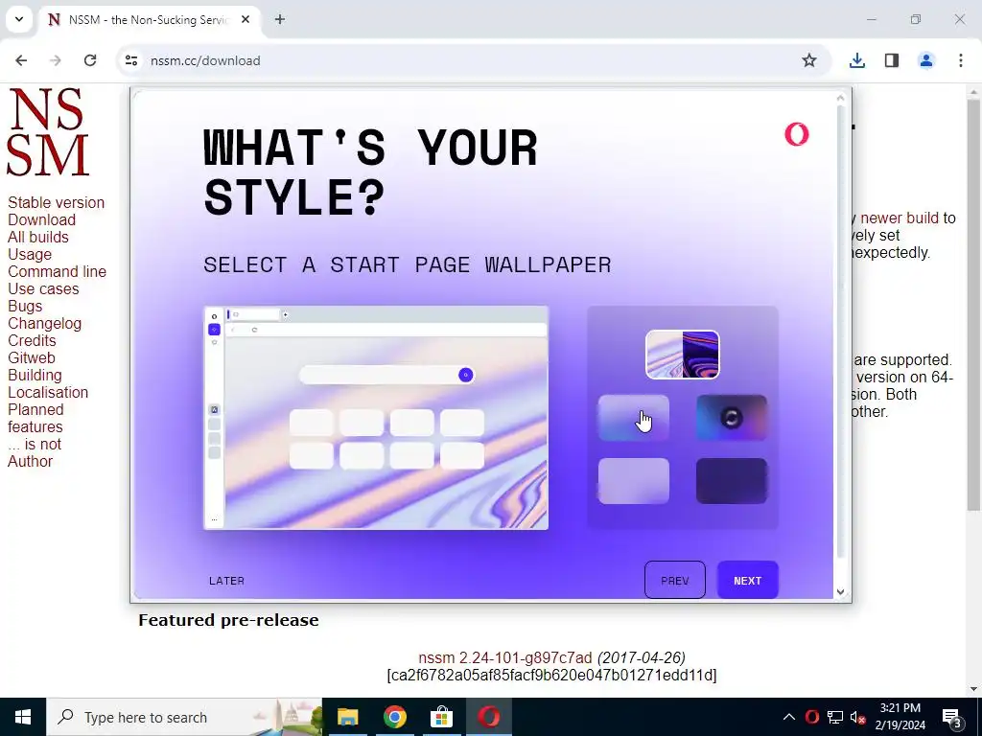This screenshot has width=982, height=736.
Task: Open the Changelog sidebar link
Action: [x=44, y=324]
